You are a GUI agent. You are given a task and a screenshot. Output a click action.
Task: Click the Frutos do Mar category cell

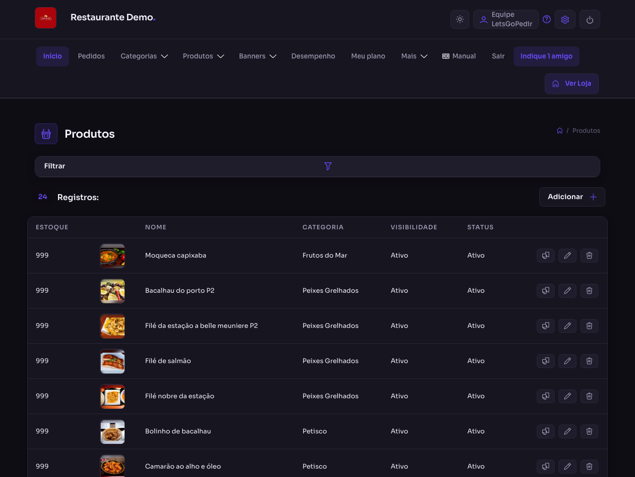325,256
